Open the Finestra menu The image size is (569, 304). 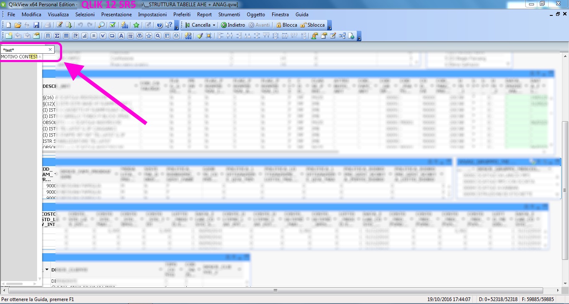pyautogui.click(x=280, y=14)
